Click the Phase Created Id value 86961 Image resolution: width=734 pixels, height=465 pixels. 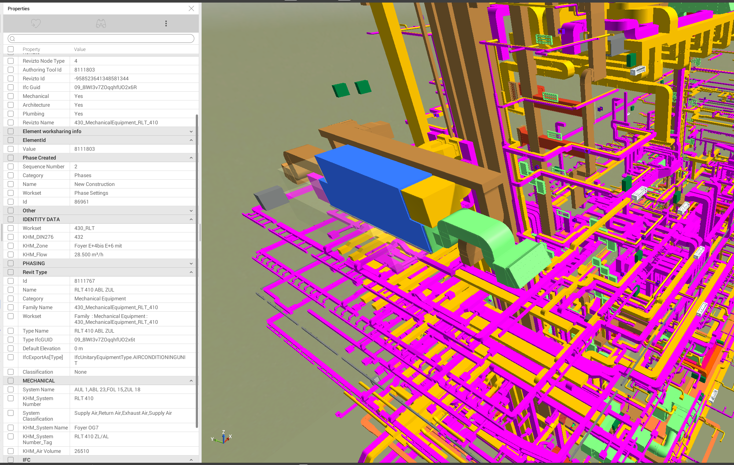tap(82, 202)
